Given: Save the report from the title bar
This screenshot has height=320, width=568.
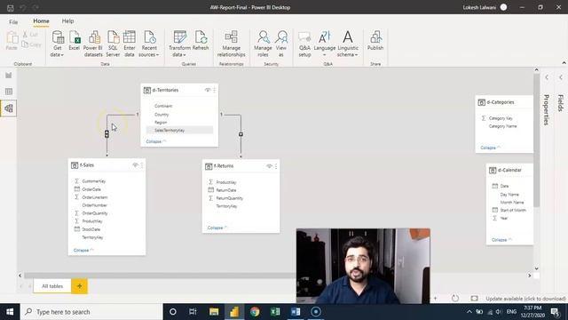Looking at the screenshot, I should point(10,7).
